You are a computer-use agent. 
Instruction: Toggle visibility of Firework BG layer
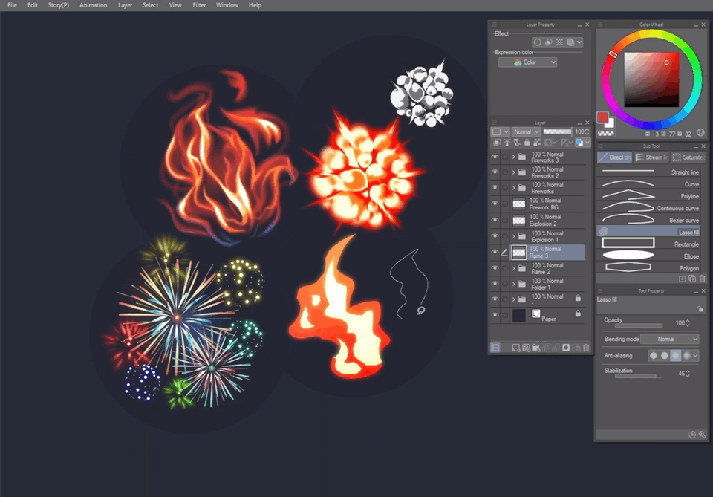click(x=495, y=204)
